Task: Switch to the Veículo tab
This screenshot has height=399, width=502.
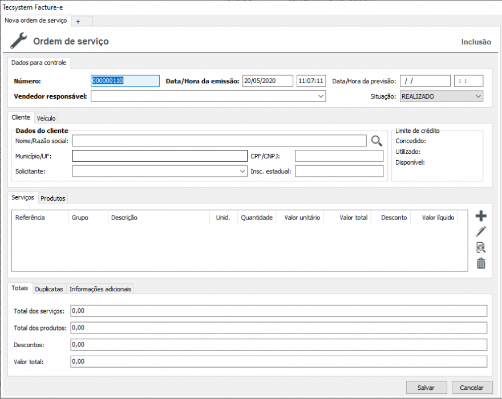Action: click(x=46, y=119)
